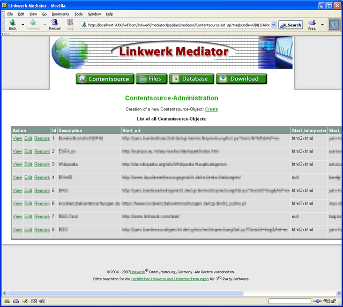
Task: Open the Back history dropdown arrow
Action: (x=23, y=25)
